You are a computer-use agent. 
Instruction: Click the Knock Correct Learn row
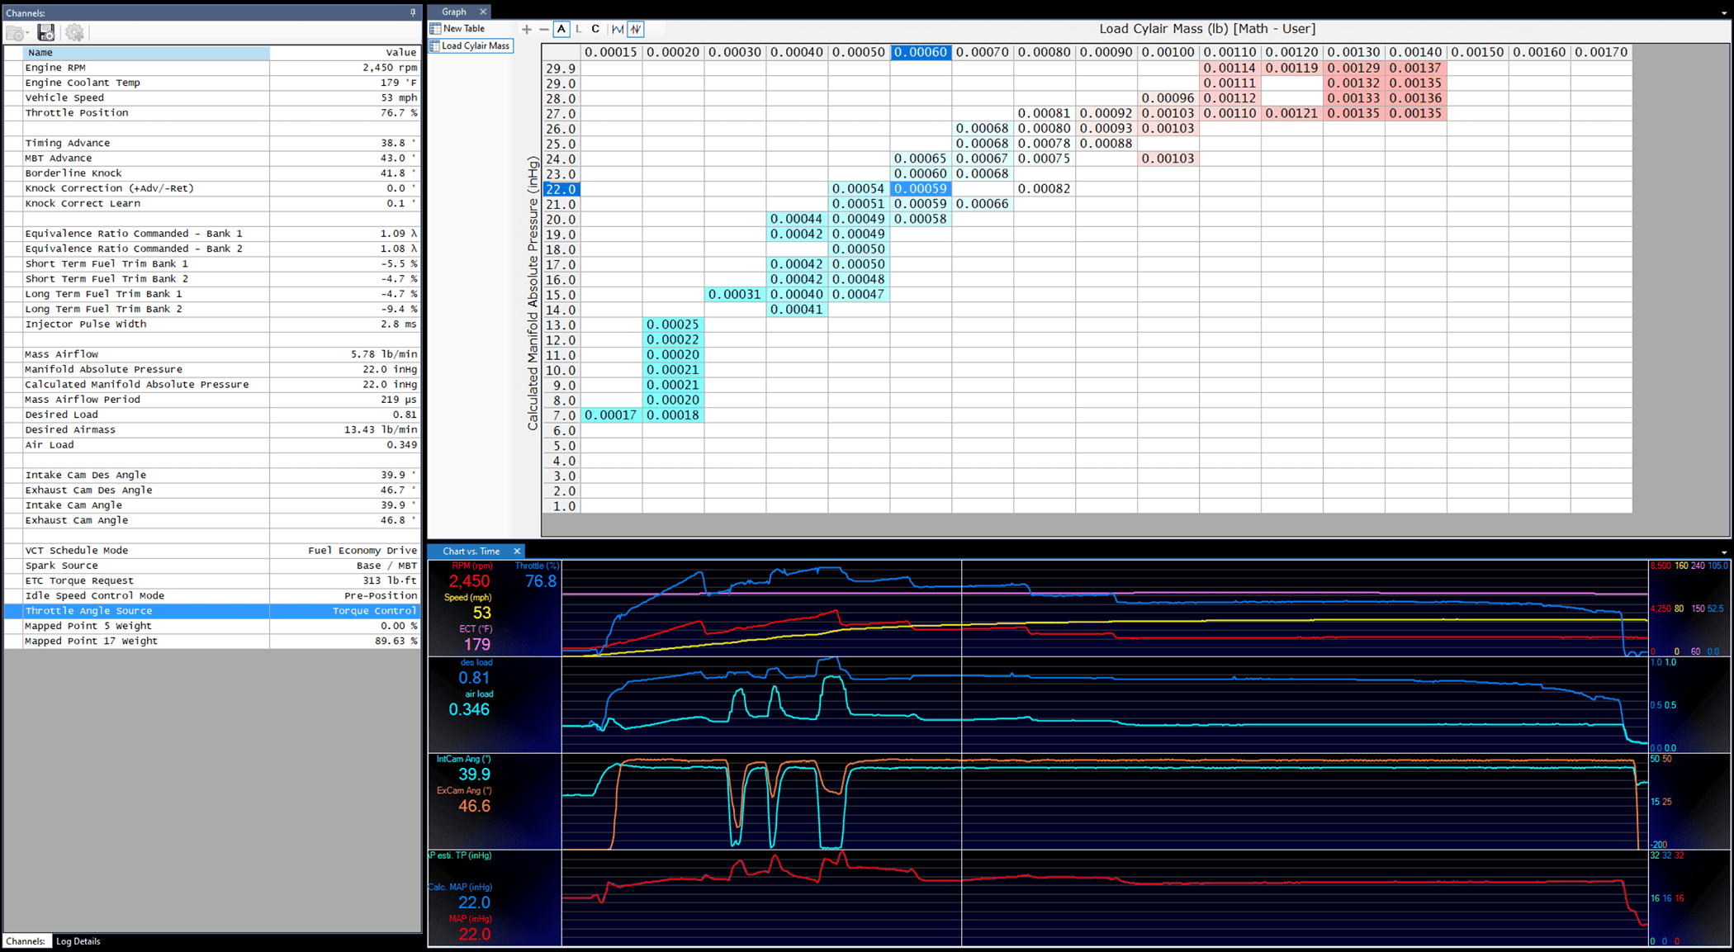point(213,203)
